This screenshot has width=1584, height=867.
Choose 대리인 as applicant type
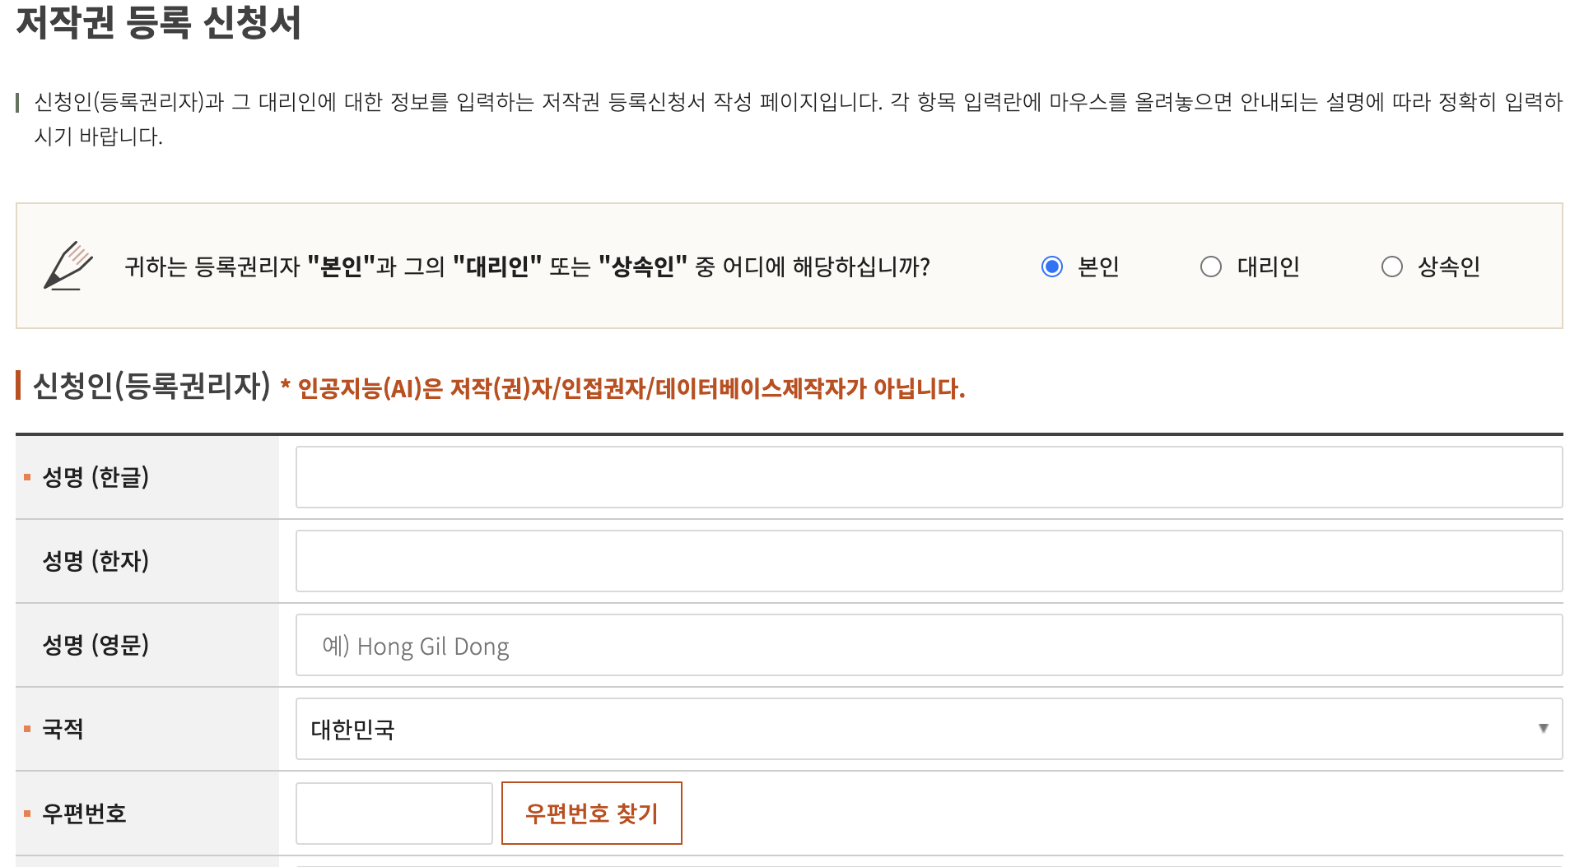click(1210, 266)
